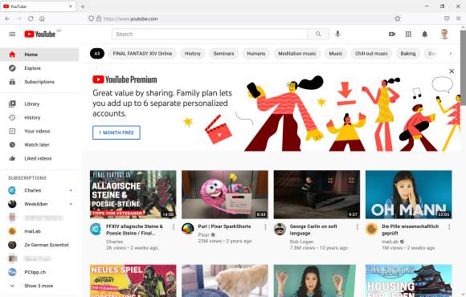Open Charles subscription channel
The height and width of the screenshot is (297, 466).
pos(39,190)
